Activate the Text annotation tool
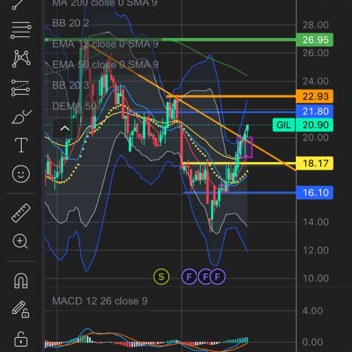The image size is (352, 352). pyautogui.click(x=21, y=145)
